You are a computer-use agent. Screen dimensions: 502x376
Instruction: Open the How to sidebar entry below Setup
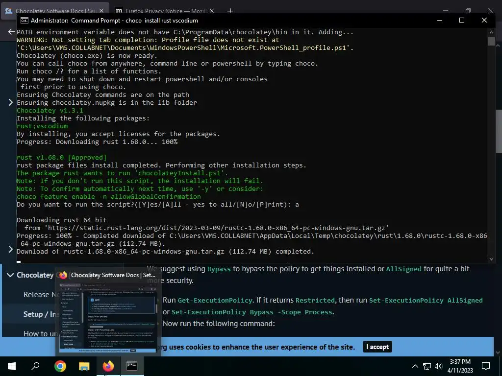(x=39, y=333)
